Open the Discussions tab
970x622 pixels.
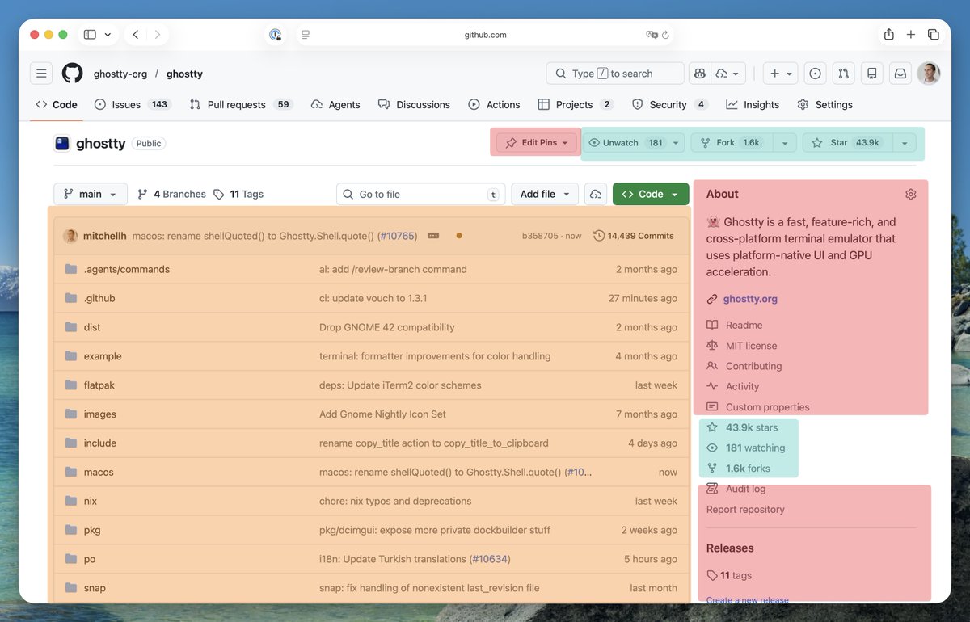[x=414, y=105]
